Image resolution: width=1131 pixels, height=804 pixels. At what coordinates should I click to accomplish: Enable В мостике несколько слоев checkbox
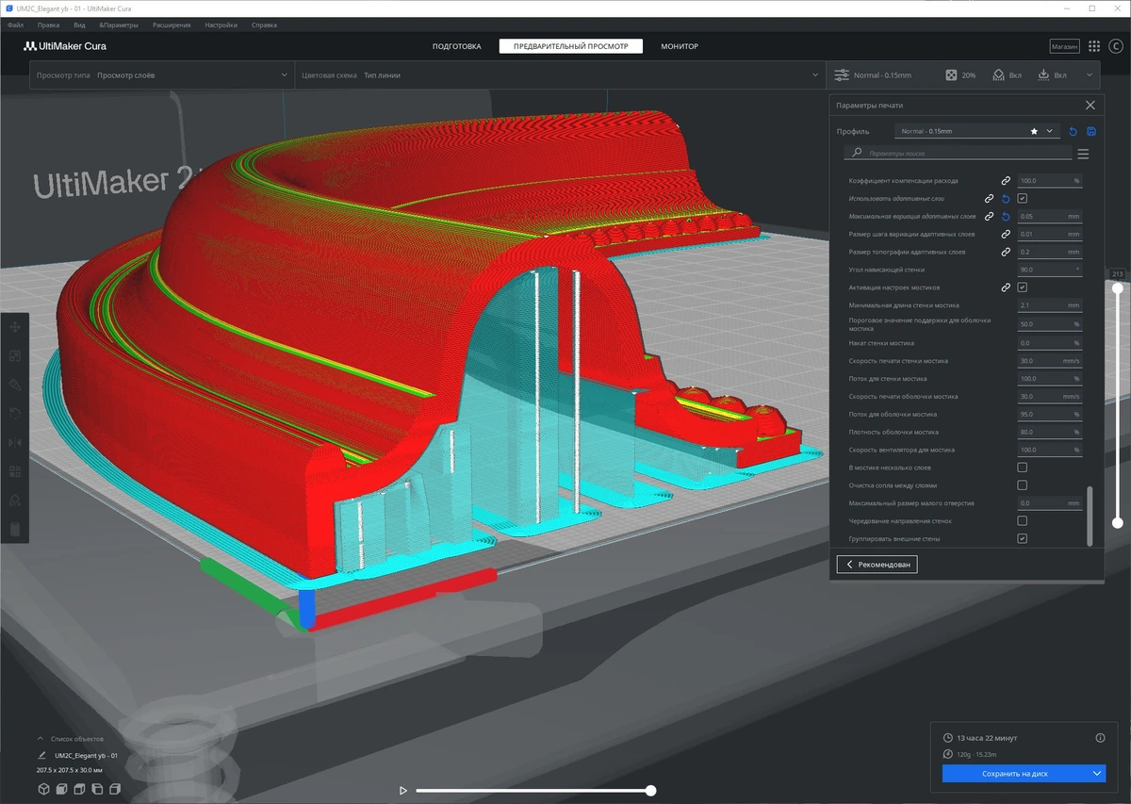[1023, 468]
